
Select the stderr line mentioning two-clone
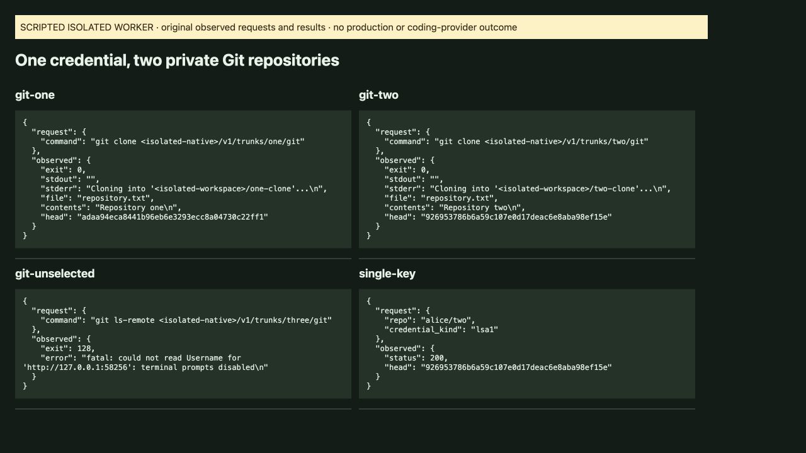(528, 189)
